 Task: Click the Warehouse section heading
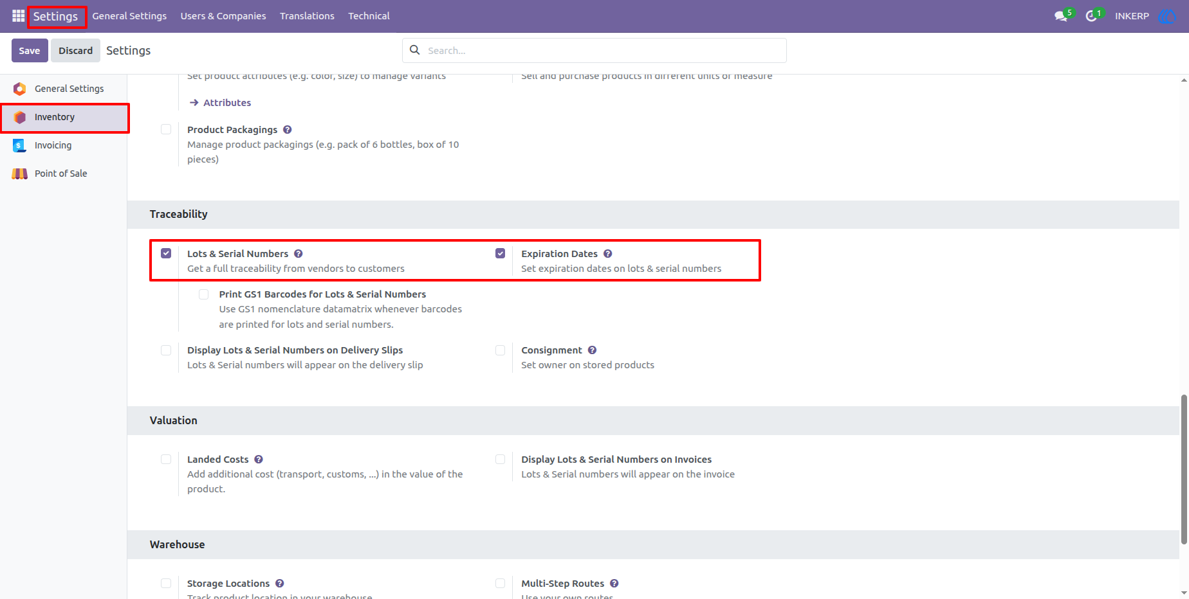pyautogui.click(x=178, y=544)
